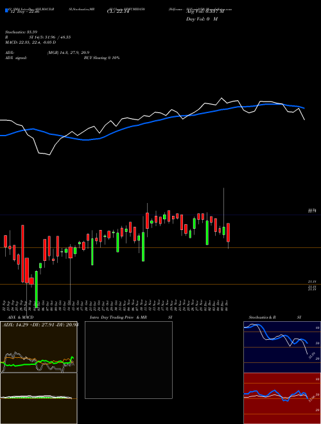Select the 'Avg Vol: 0.337 M' label
This screenshot has height=424, width=321.
[x=205, y=12]
